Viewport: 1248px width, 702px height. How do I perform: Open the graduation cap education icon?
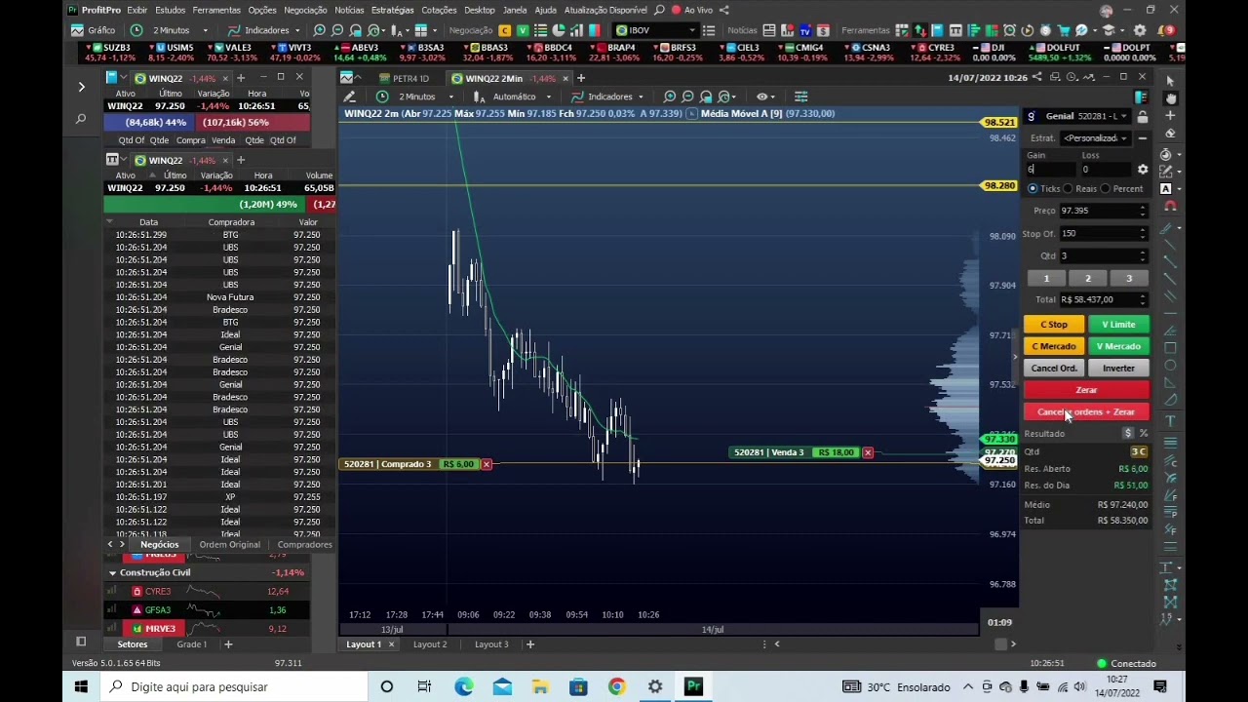click(1108, 30)
